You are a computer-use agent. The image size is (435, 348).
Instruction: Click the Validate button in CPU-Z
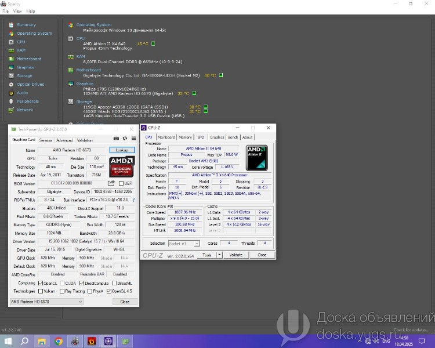click(x=236, y=255)
